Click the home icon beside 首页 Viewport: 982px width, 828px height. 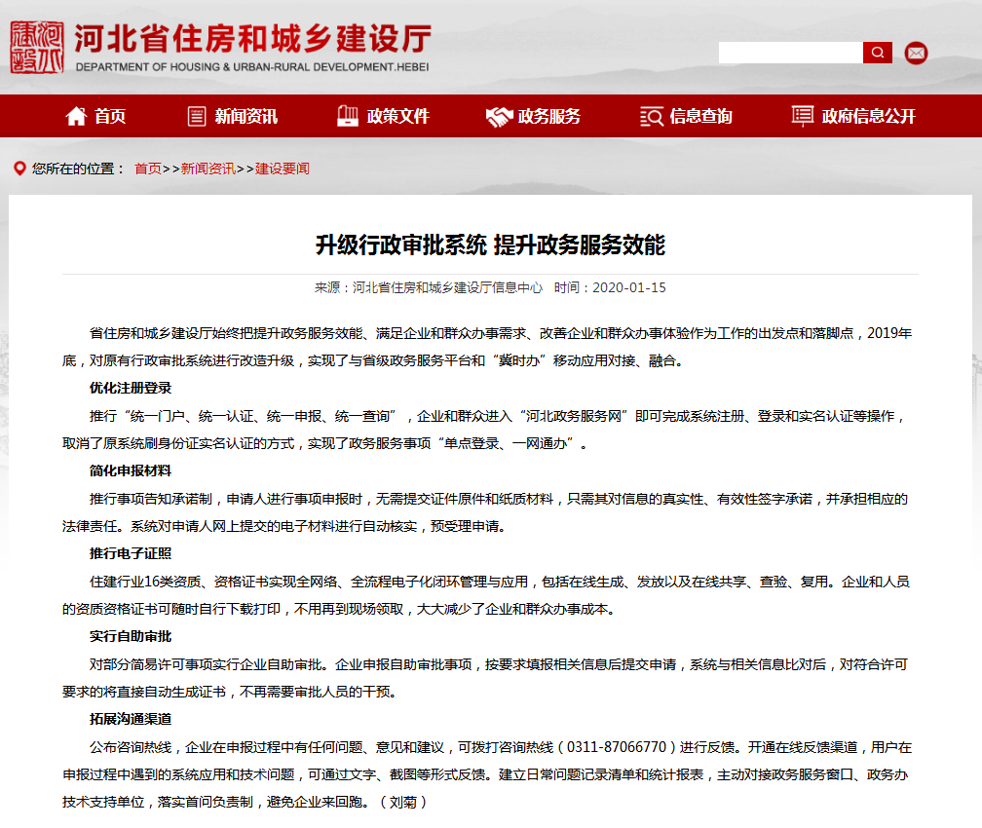click(76, 116)
